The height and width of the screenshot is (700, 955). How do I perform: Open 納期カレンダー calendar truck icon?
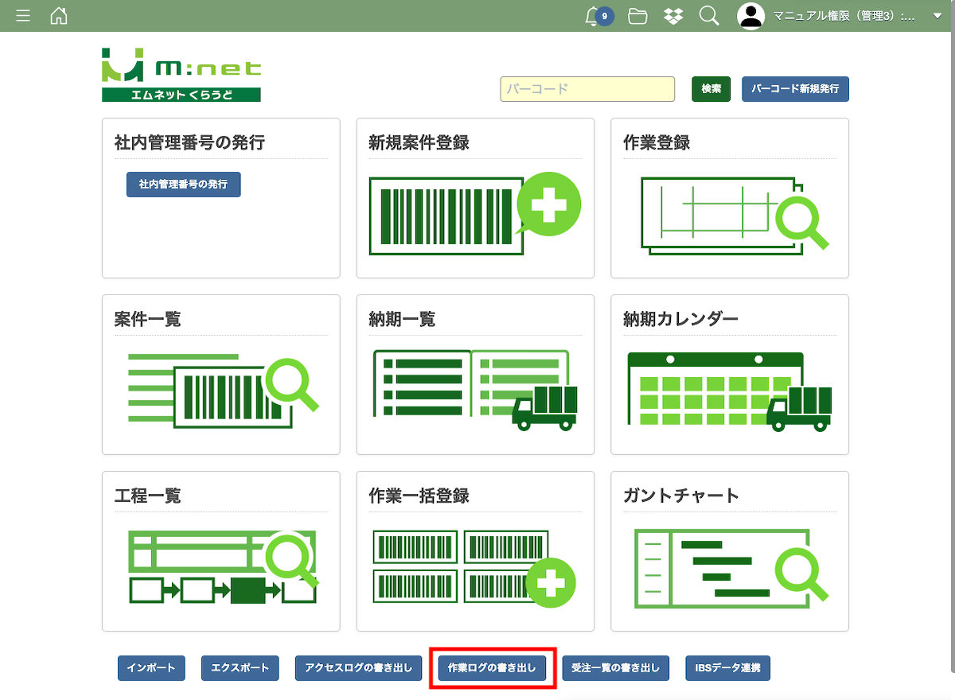click(729, 391)
